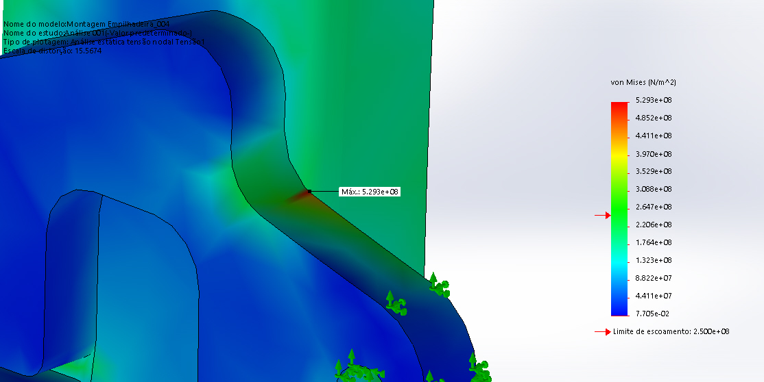Select the legend maximum value 5.293e+08
Image resolution: width=764 pixels, height=382 pixels.
click(x=653, y=101)
